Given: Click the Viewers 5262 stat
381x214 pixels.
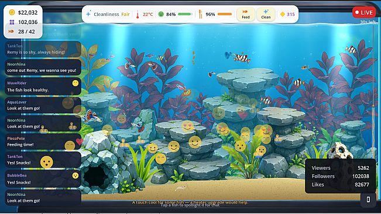Looking at the screenshot, I should [340, 168].
